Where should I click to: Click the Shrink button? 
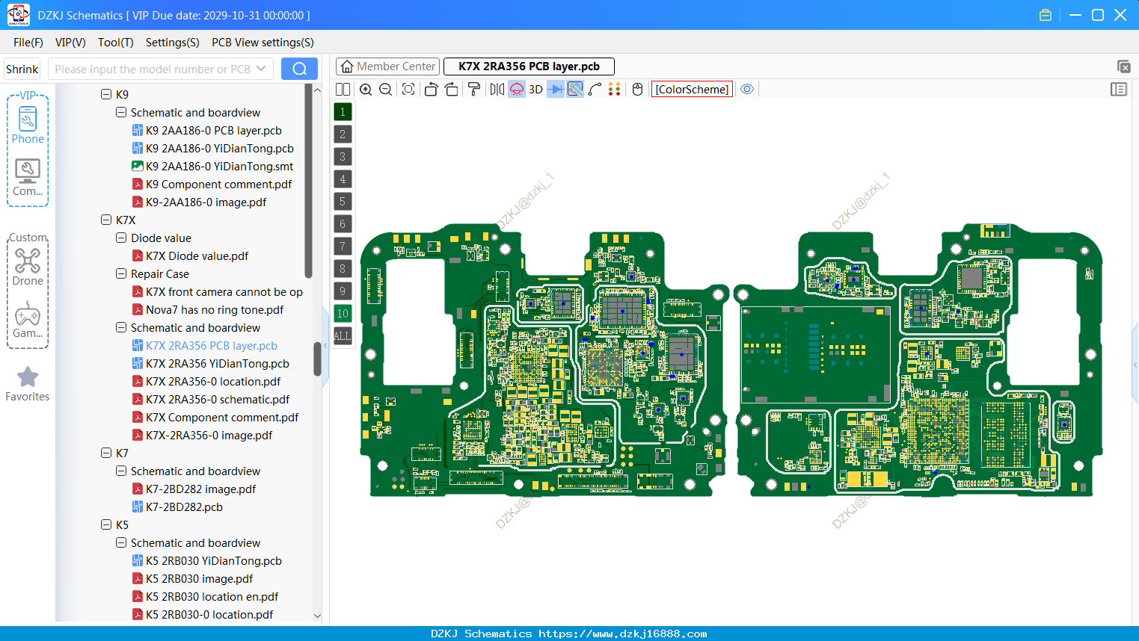click(x=22, y=69)
